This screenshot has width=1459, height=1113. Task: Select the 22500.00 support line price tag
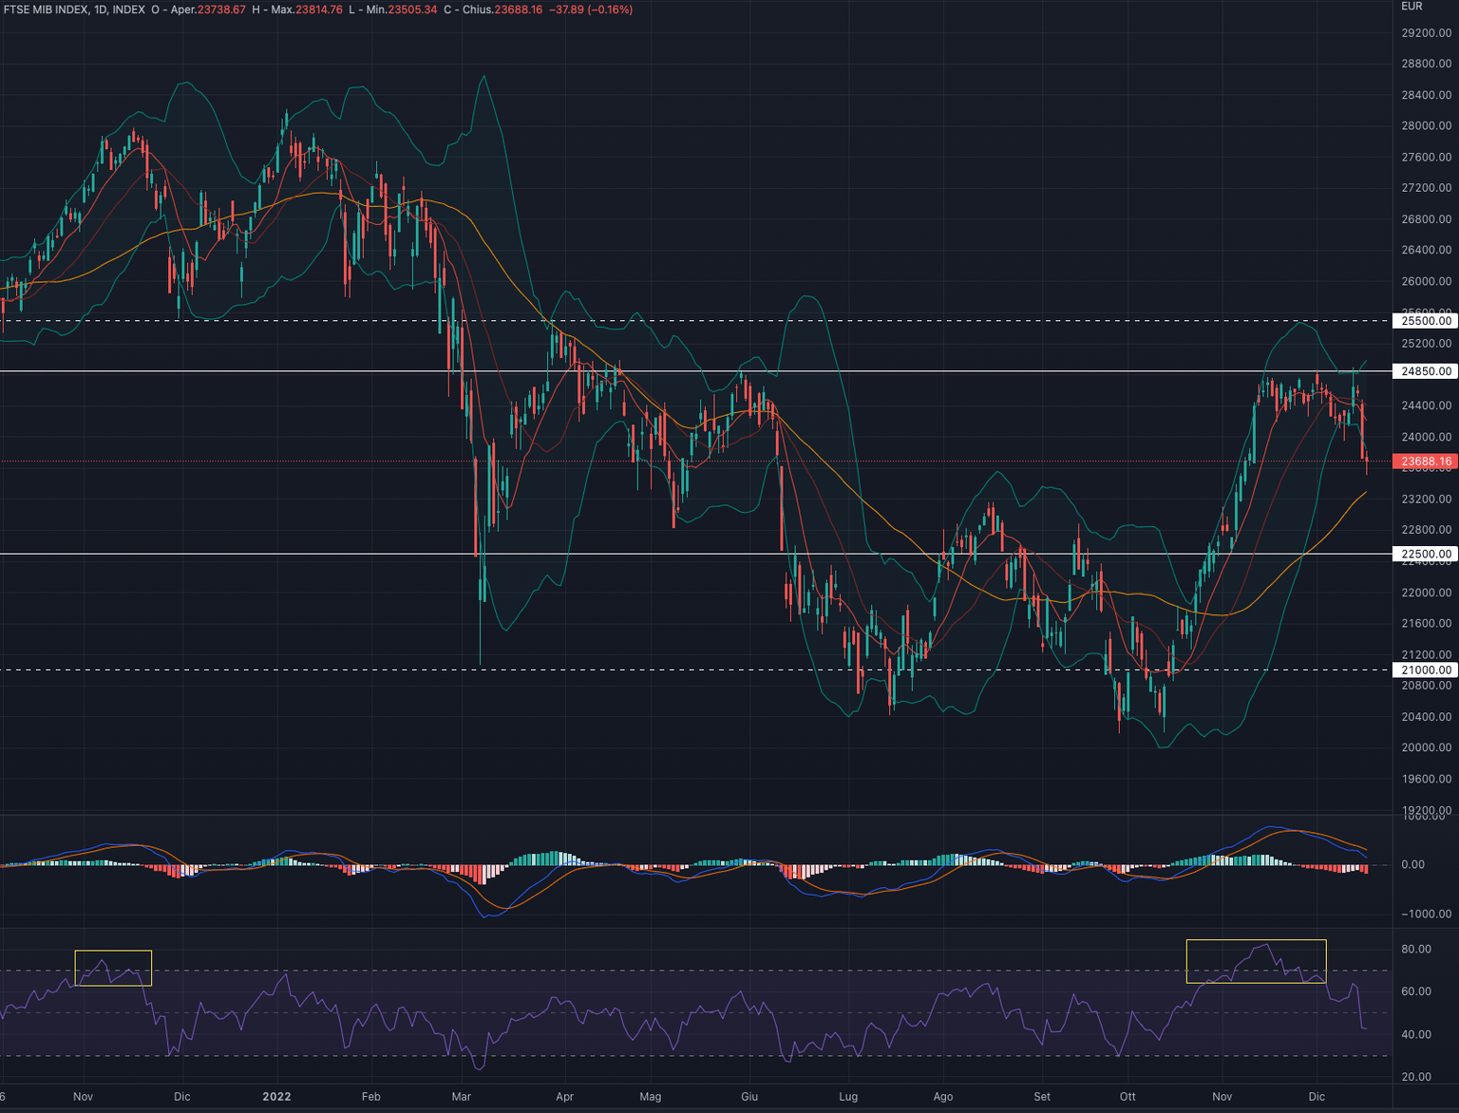click(x=1425, y=554)
